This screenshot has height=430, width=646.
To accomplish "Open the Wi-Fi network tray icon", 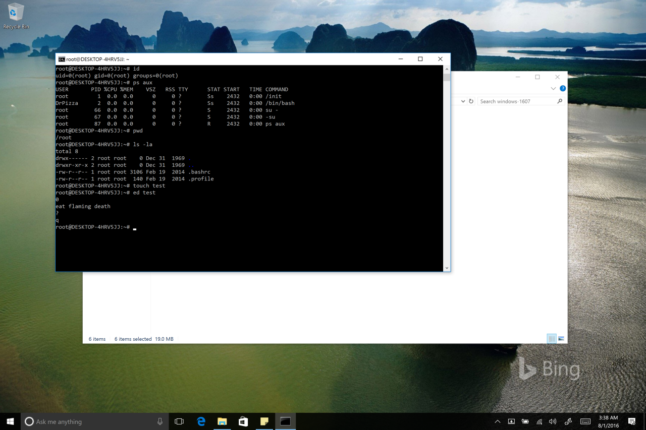I will (x=540, y=421).
